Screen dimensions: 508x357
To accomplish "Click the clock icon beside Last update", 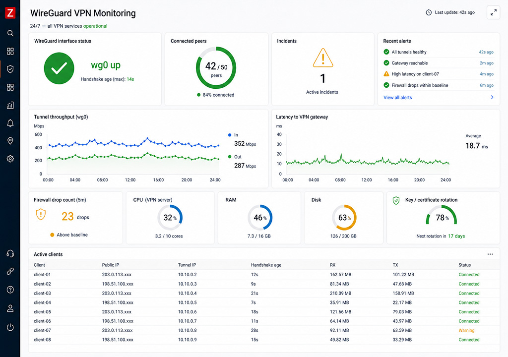I will point(429,12).
